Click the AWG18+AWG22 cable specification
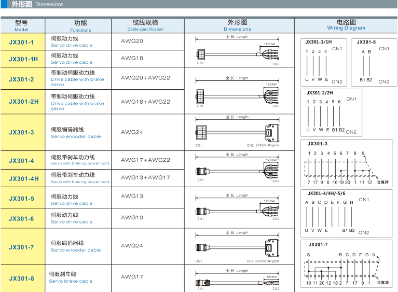Screen dimensions: 398x292 [x=145, y=102]
